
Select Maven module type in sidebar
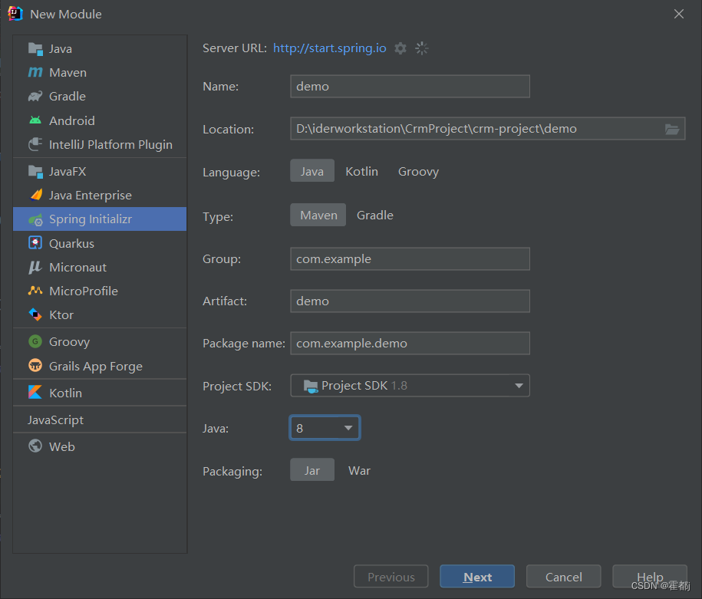click(100, 73)
